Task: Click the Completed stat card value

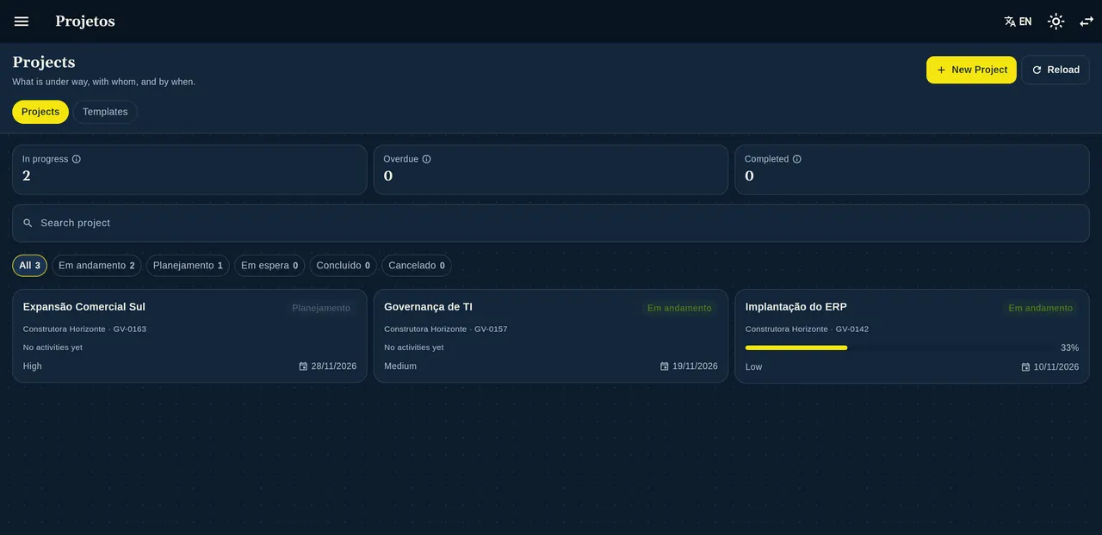Action: click(749, 175)
